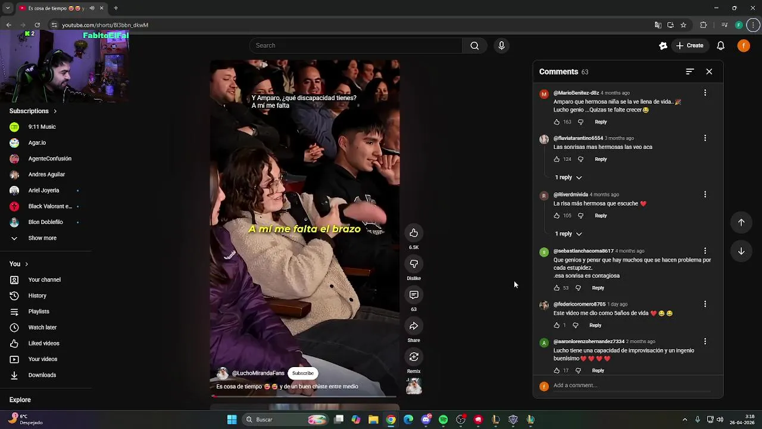This screenshot has height=429, width=762.
Task: Click the video progress bar
Action: (305, 396)
